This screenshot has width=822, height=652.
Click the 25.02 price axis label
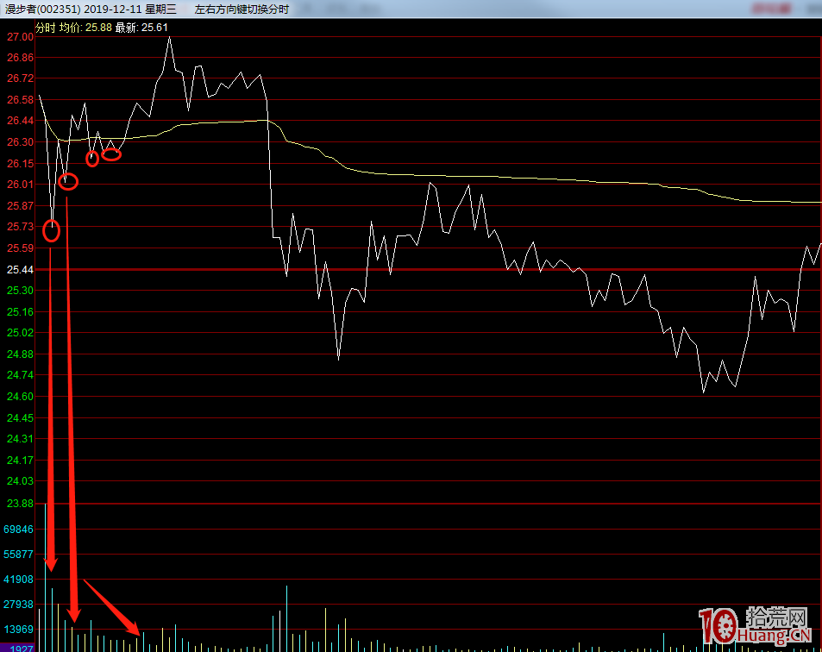[x=20, y=333]
